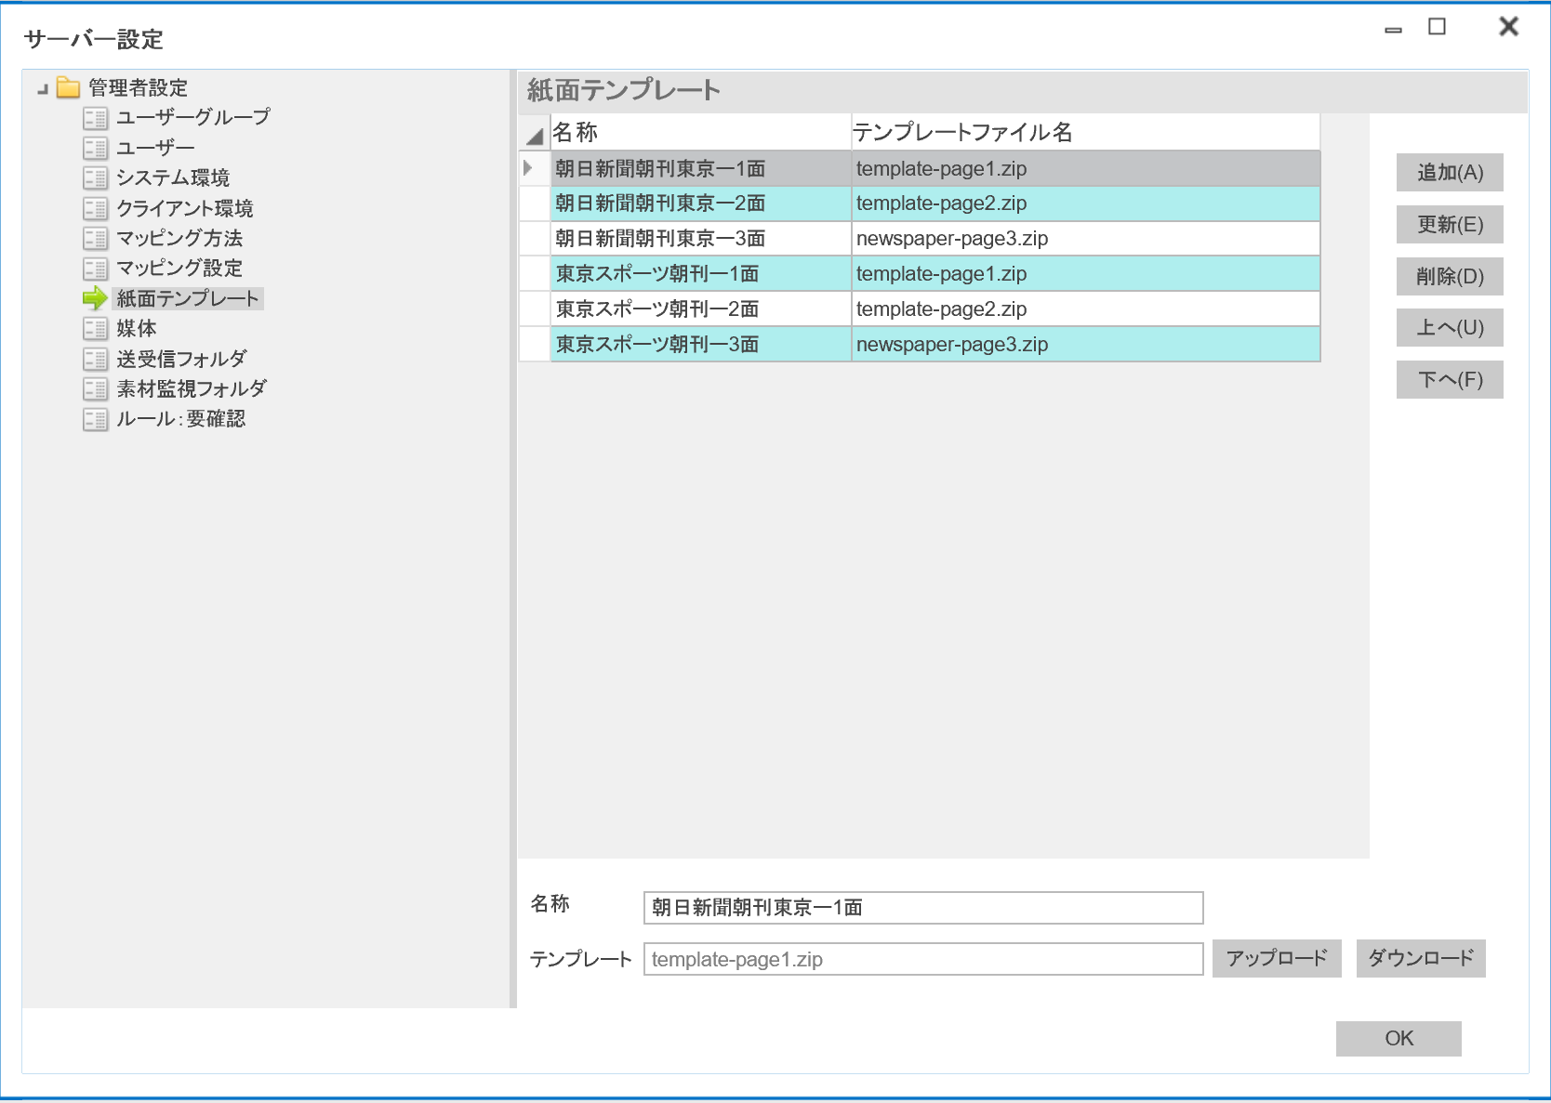This screenshot has height=1103, width=1551.
Task: Open 媒体 tree item
Action: pyautogui.click(x=136, y=328)
